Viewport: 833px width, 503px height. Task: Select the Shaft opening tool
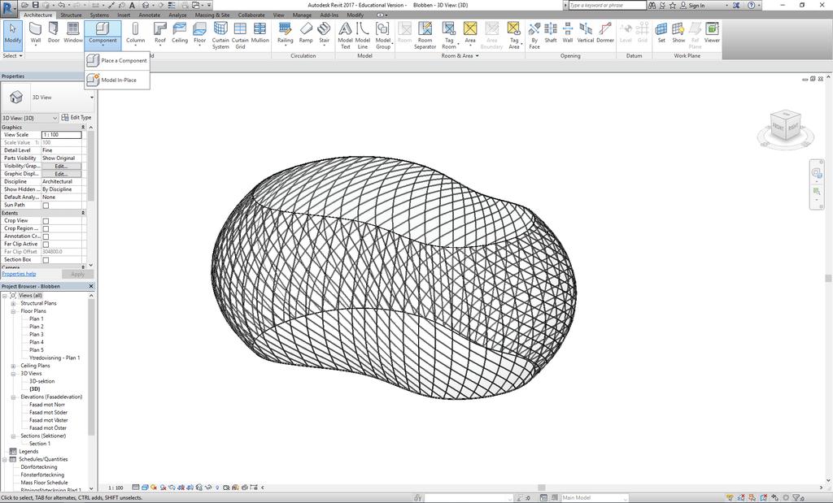551,33
